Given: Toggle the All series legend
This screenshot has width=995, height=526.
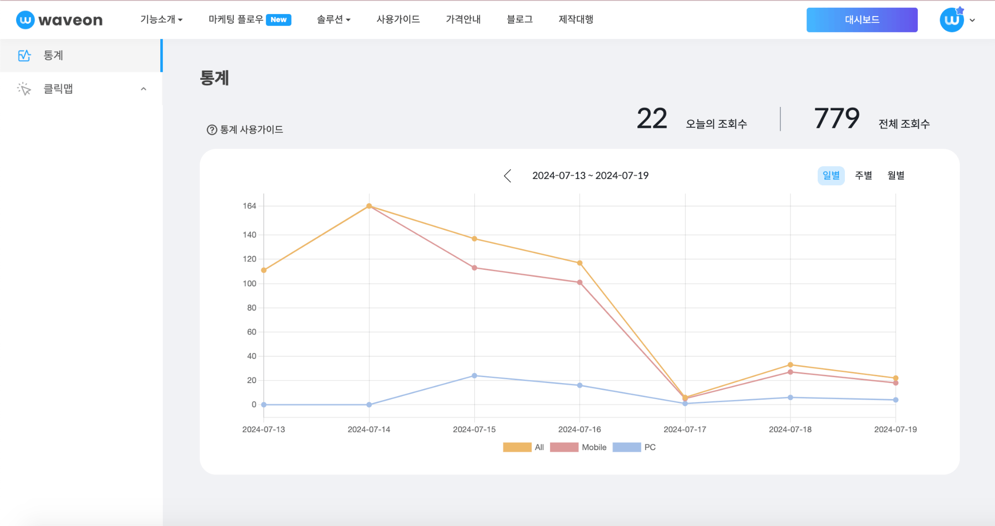Looking at the screenshot, I should point(524,447).
